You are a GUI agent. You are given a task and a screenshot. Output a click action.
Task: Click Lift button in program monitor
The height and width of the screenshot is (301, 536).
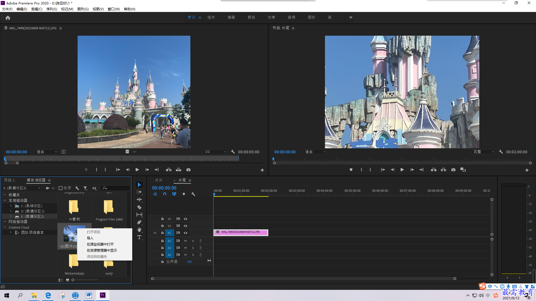click(434, 170)
